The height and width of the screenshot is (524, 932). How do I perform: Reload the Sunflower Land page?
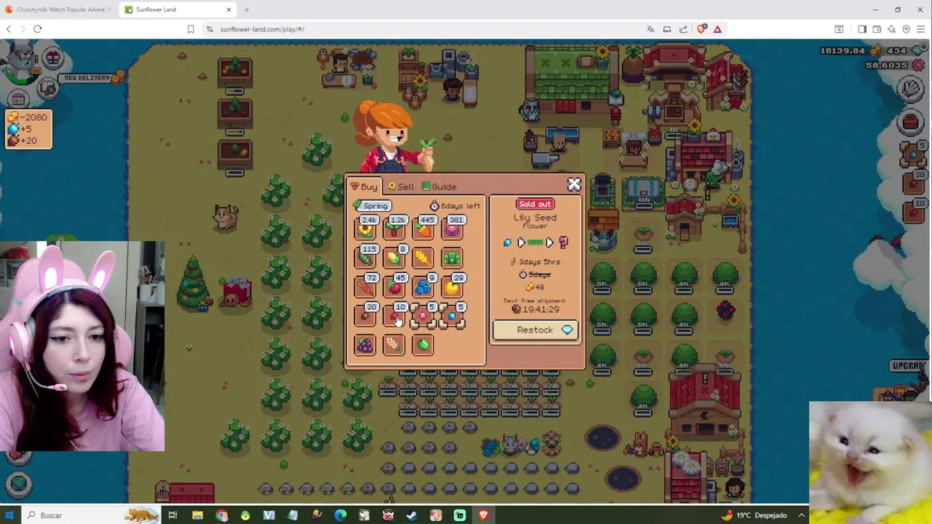pos(38,29)
